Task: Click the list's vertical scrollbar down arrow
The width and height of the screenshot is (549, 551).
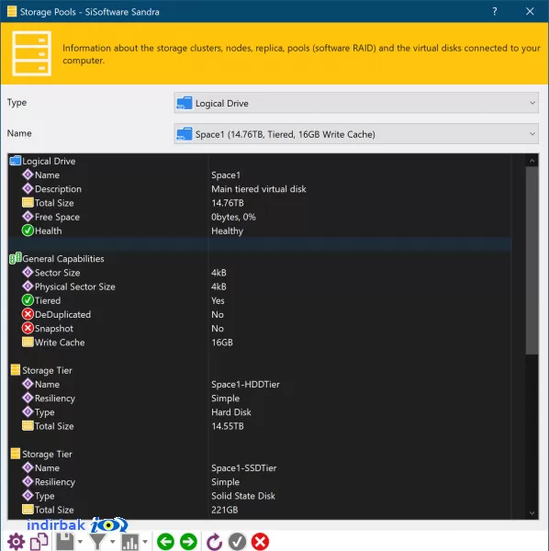Action: pos(532,513)
